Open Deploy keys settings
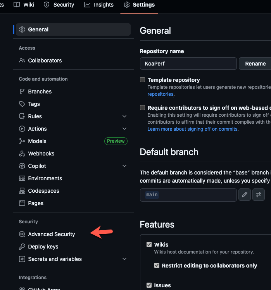The width and height of the screenshot is (271, 290). (x=73, y=247)
